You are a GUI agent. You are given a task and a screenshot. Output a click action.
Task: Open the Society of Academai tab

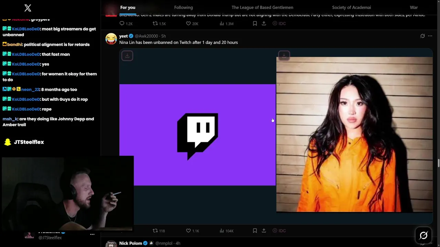point(351,7)
